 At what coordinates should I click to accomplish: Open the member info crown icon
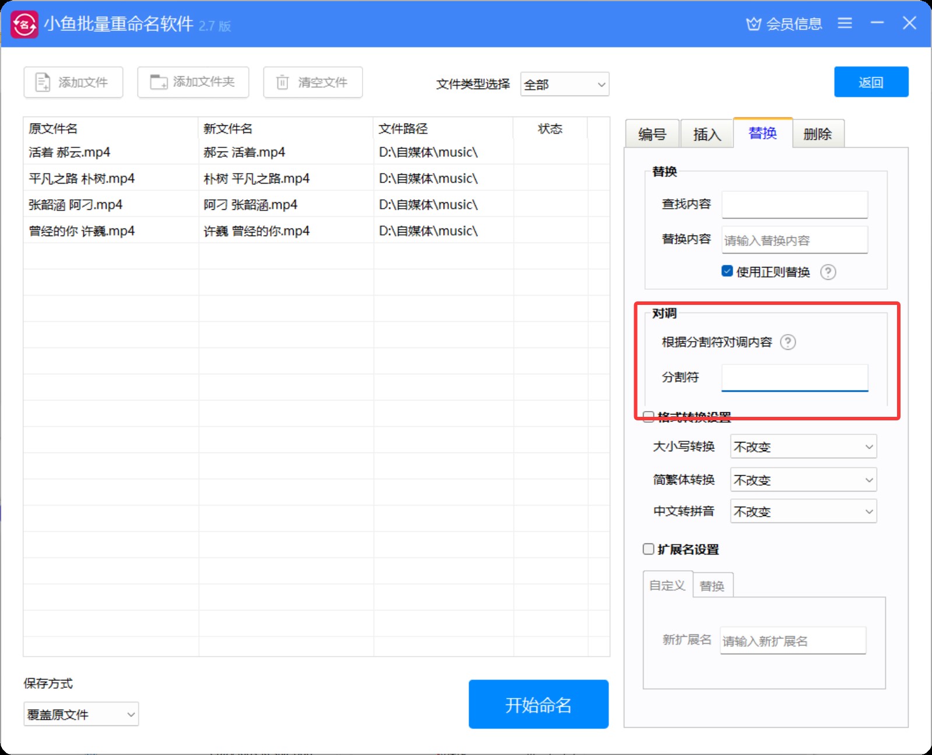(x=754, y=24)
